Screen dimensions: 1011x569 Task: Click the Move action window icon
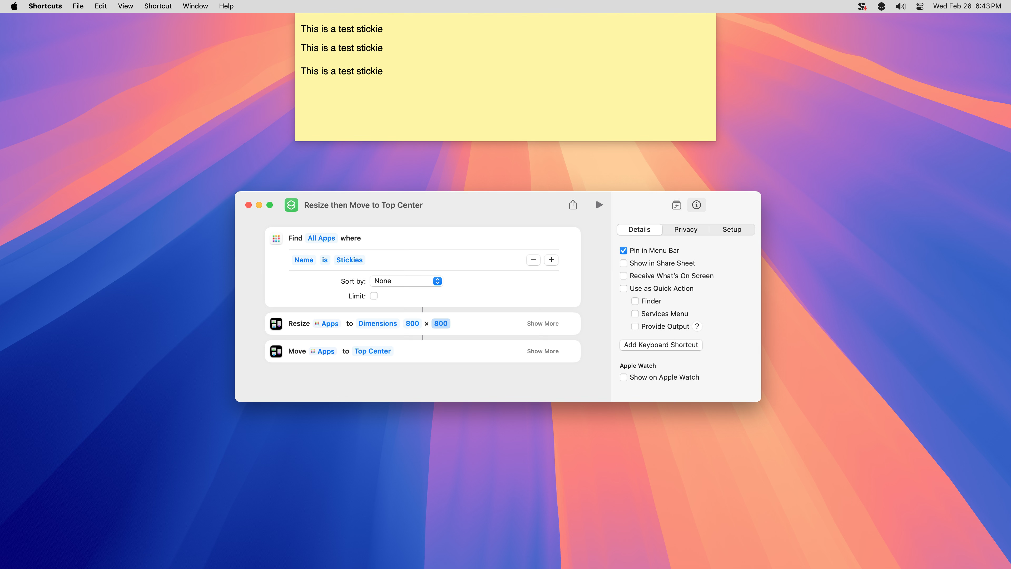coord(276,351)
